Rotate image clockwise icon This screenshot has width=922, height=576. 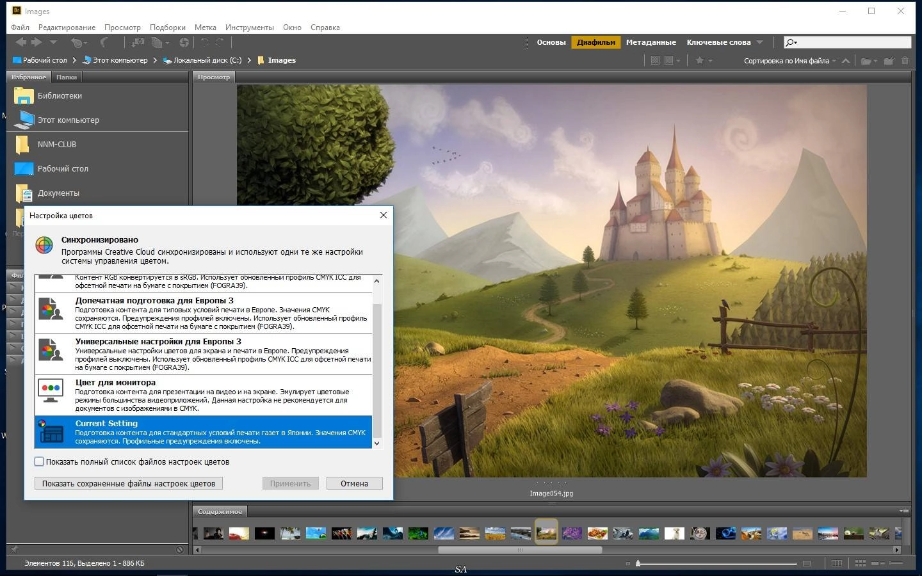coord(220,42)
